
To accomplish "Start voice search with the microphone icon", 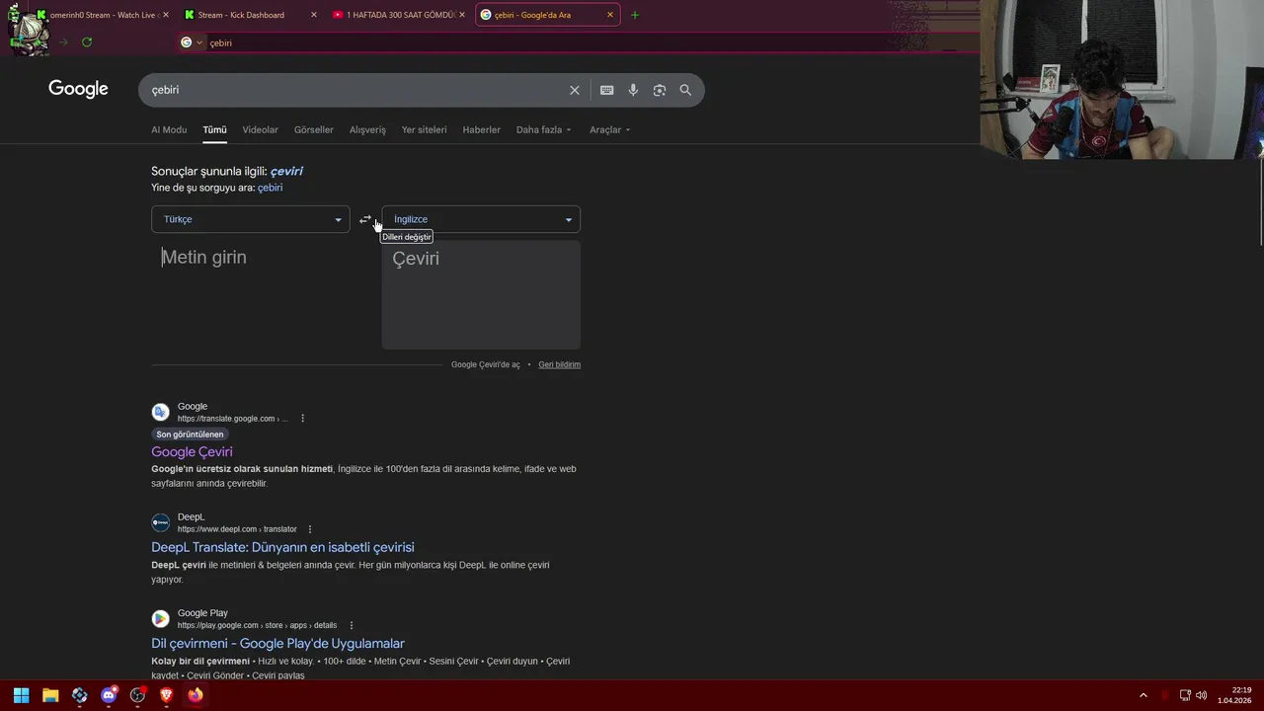I will pos(633,90).
